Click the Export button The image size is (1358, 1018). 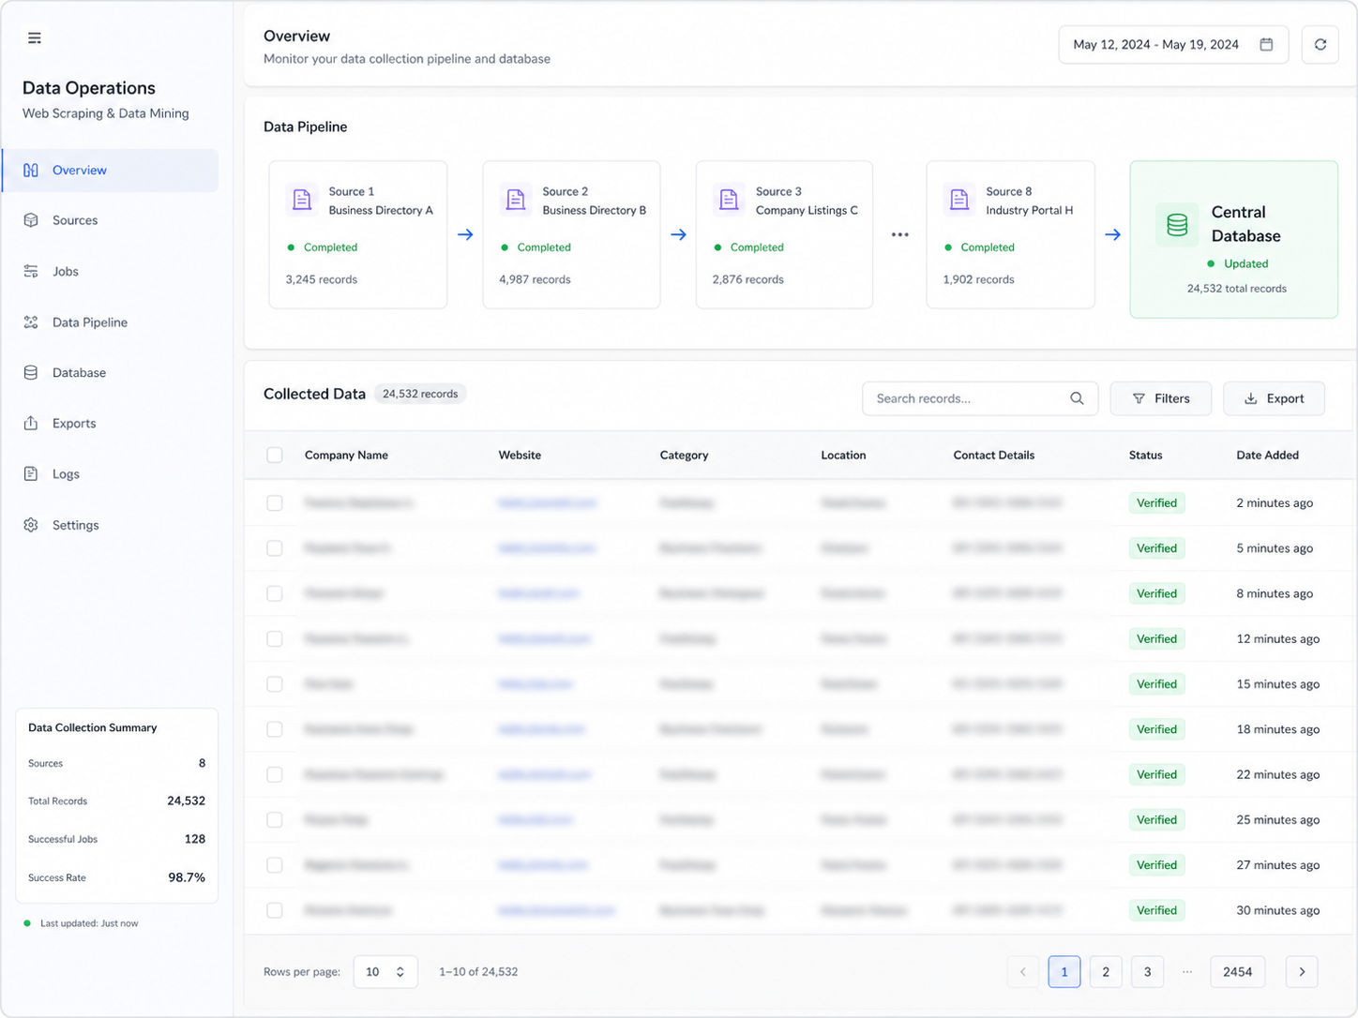pos(1275,398)
